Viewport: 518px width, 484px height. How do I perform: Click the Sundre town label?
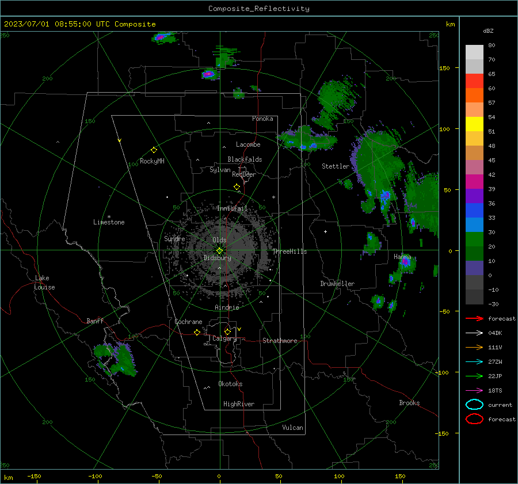pyautogui.click(x=174, y=238)
